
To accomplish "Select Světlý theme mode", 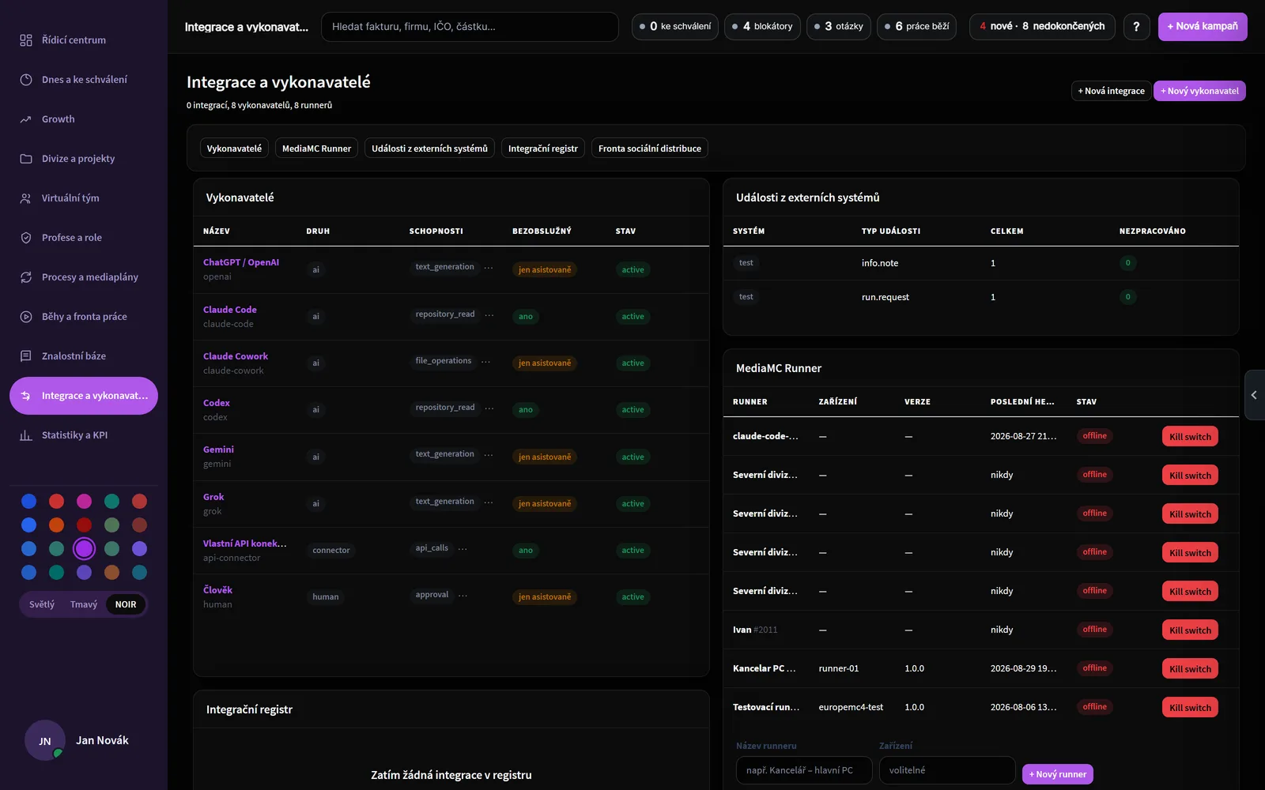I will coord(42,604).
